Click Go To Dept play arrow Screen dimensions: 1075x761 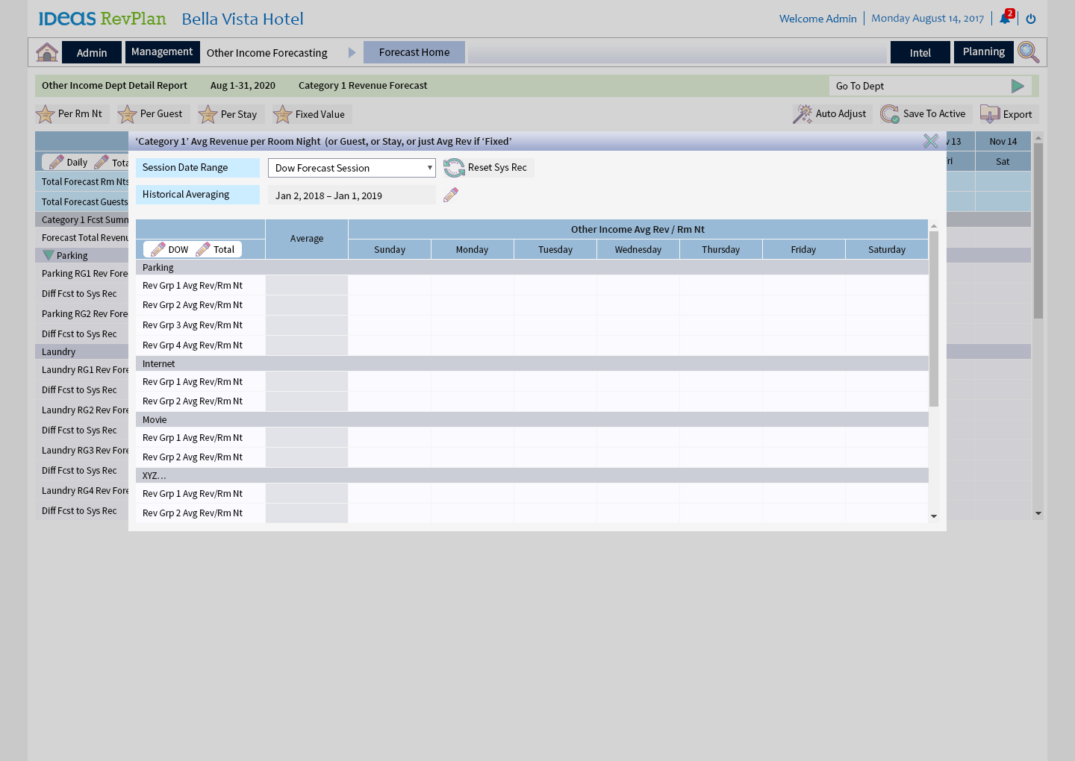tap(1018, 86)
